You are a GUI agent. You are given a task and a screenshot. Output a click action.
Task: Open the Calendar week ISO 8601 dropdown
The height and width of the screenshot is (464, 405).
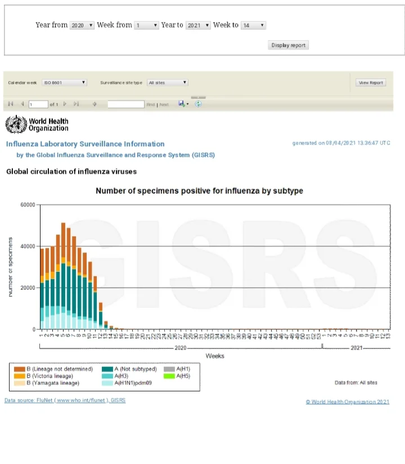click(64, 83)
